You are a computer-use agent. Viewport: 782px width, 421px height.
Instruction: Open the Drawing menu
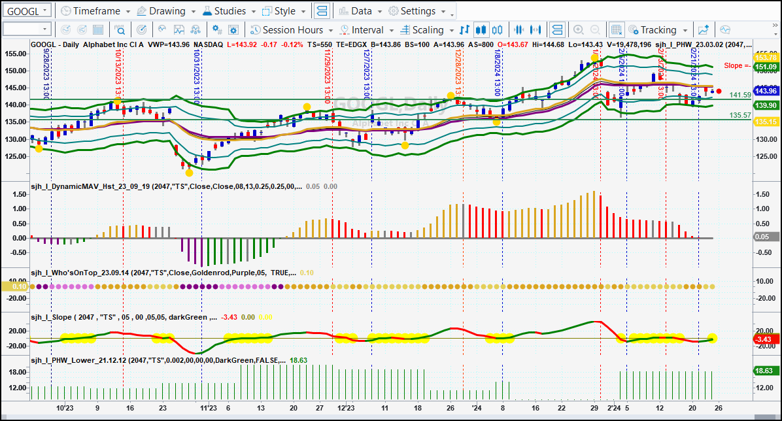165,11
